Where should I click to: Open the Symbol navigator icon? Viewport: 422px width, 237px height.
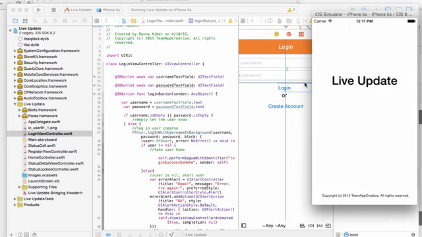click(x=25, y=20)
